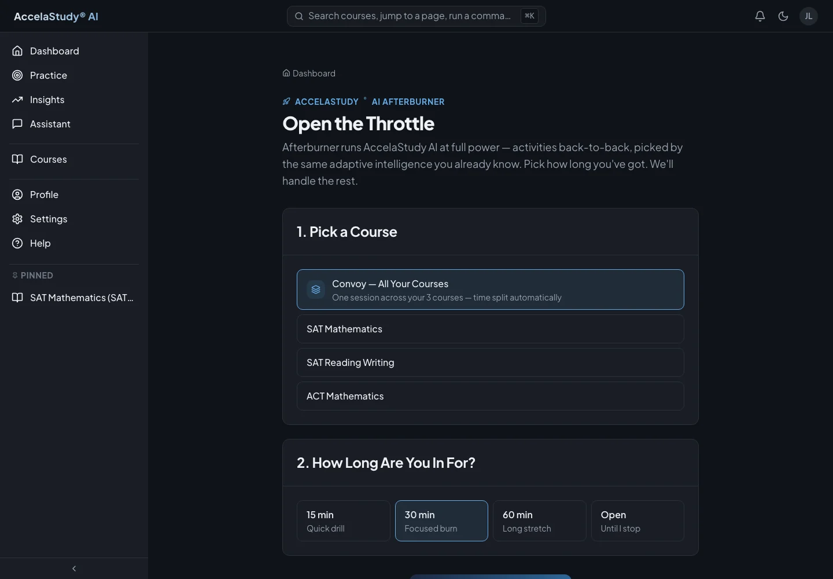Screen dimensions: 833x579
Task: Choose Open Until I stop
Action: point(637,521)
